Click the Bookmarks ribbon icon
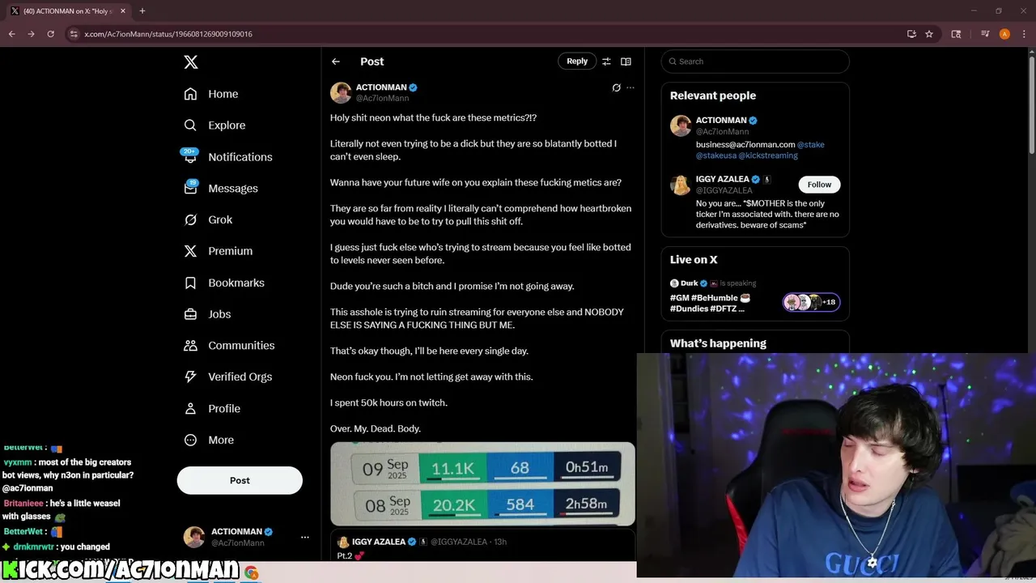1036x583 pixels. 190,283
